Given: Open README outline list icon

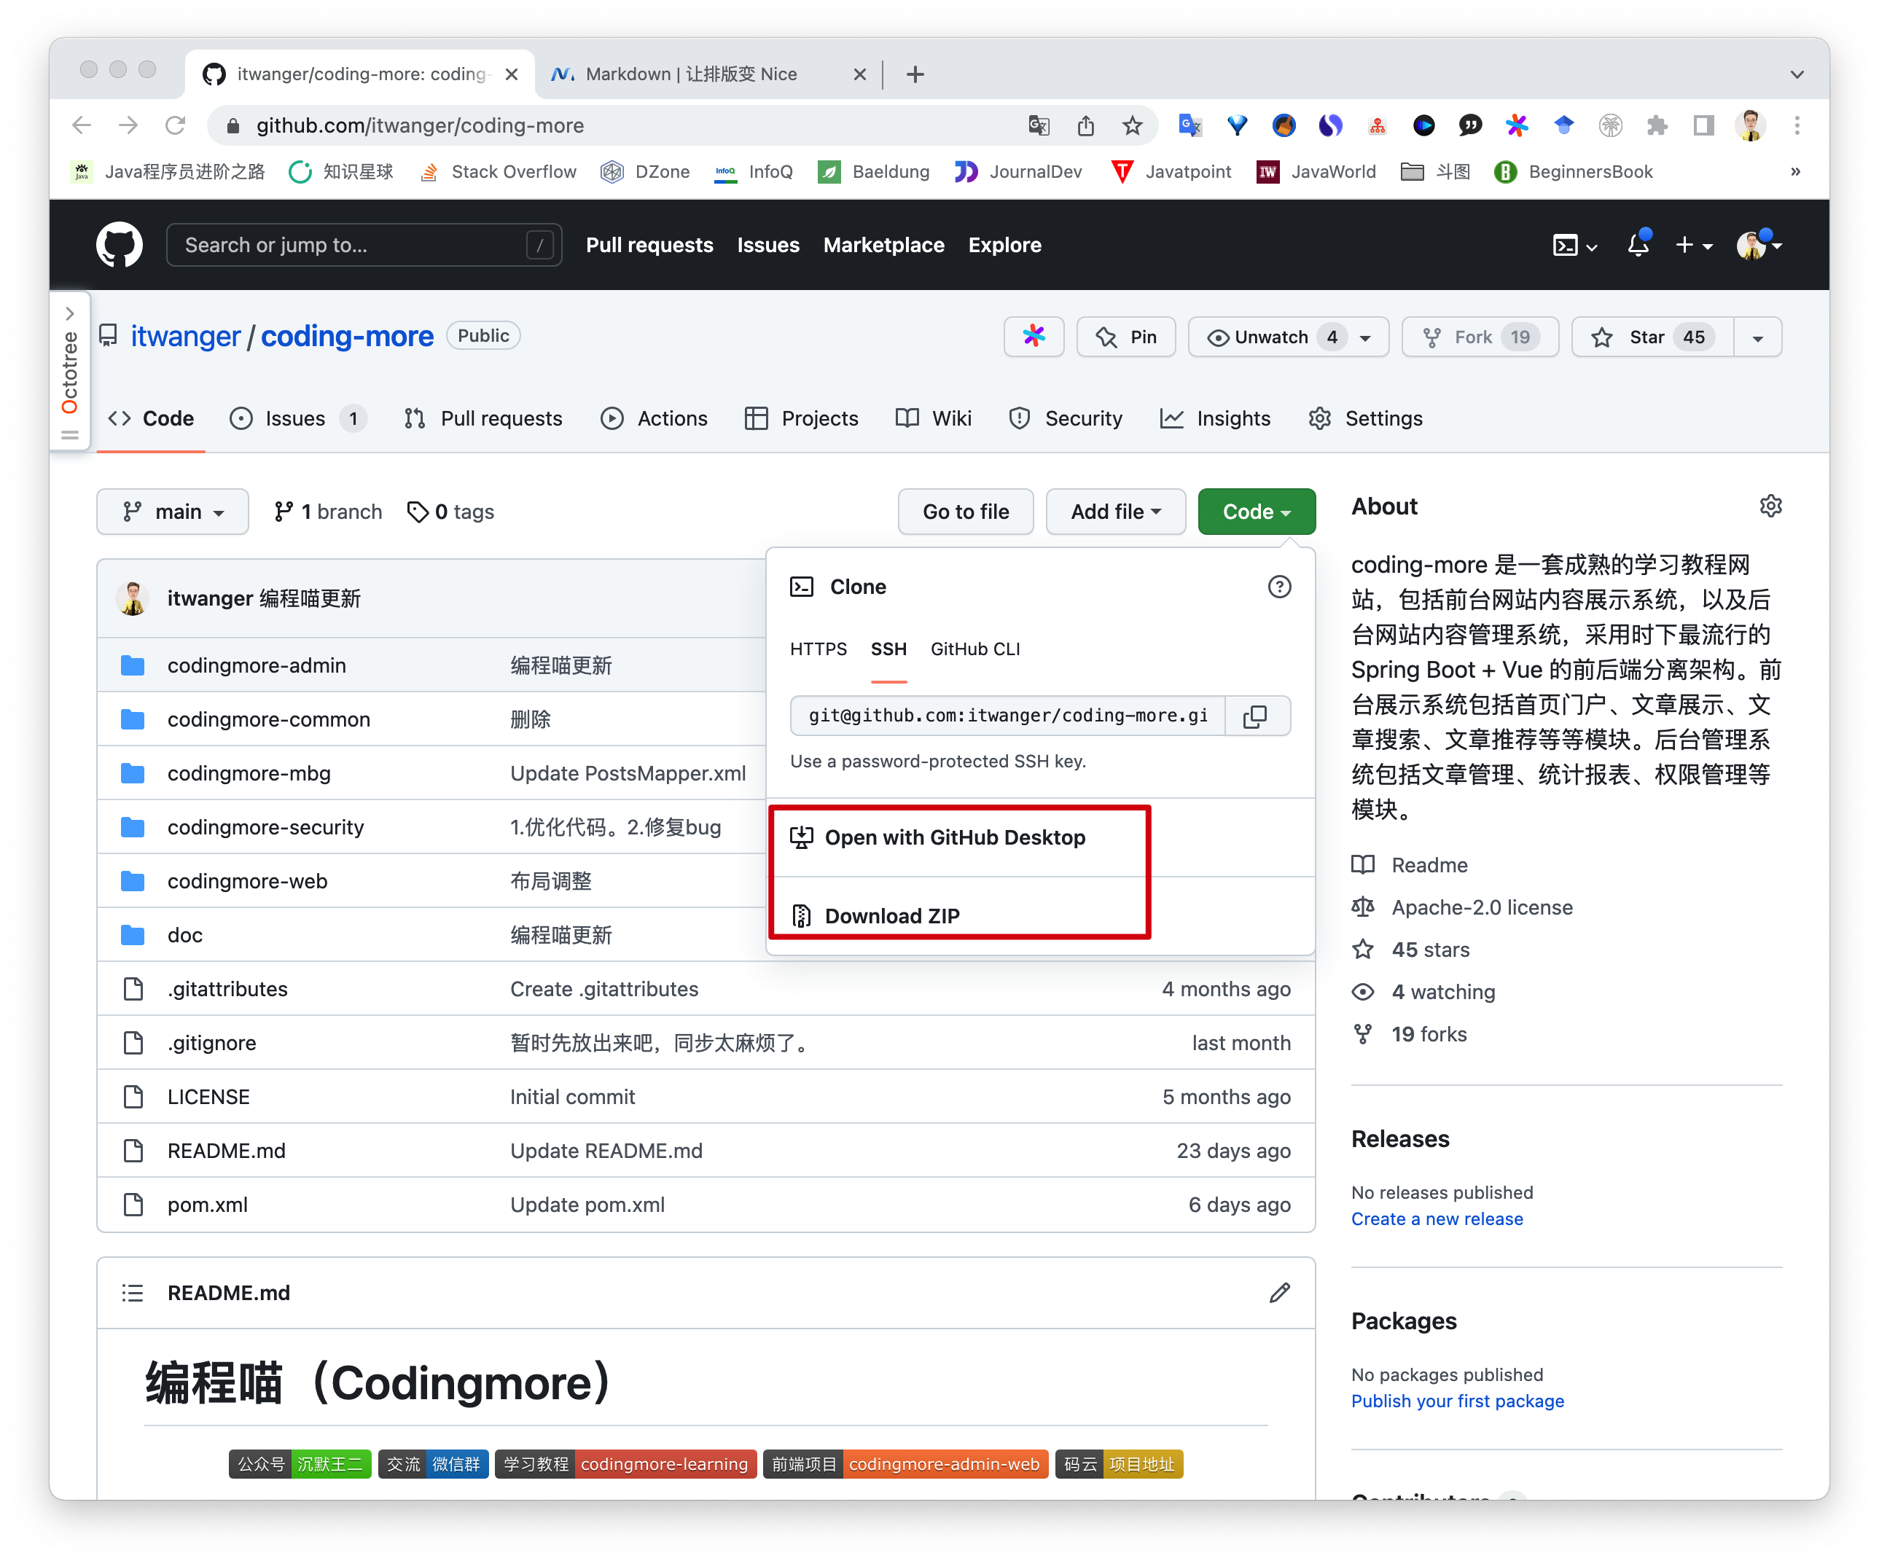Looking at the screenshot, I should (x=133, y=1293).
